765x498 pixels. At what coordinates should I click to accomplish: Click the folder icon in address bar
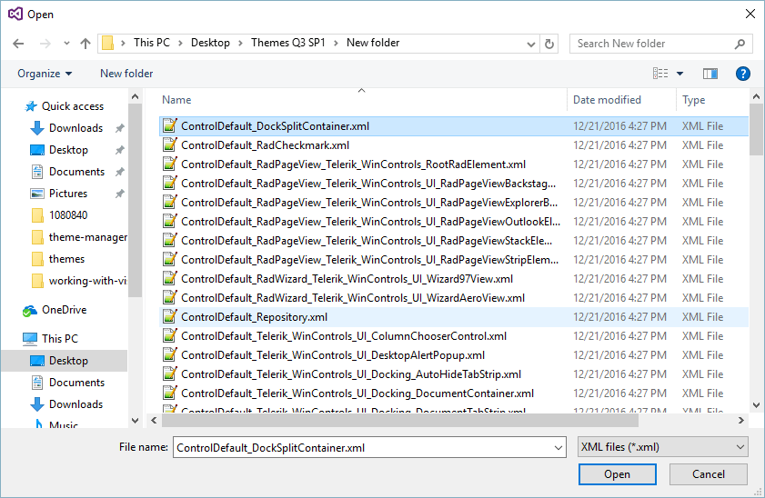coord(108,44)
